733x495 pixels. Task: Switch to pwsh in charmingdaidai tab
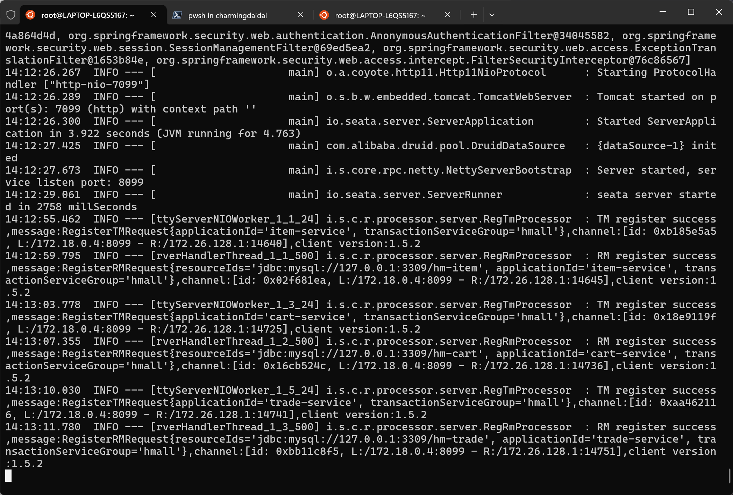pos(227,15)
